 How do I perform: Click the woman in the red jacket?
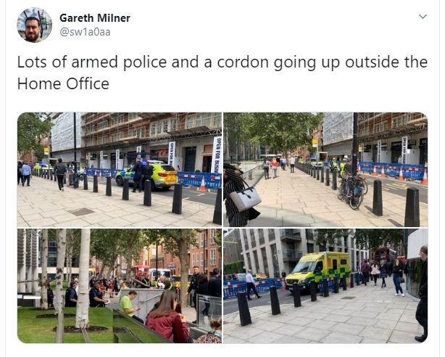point(167,317)
